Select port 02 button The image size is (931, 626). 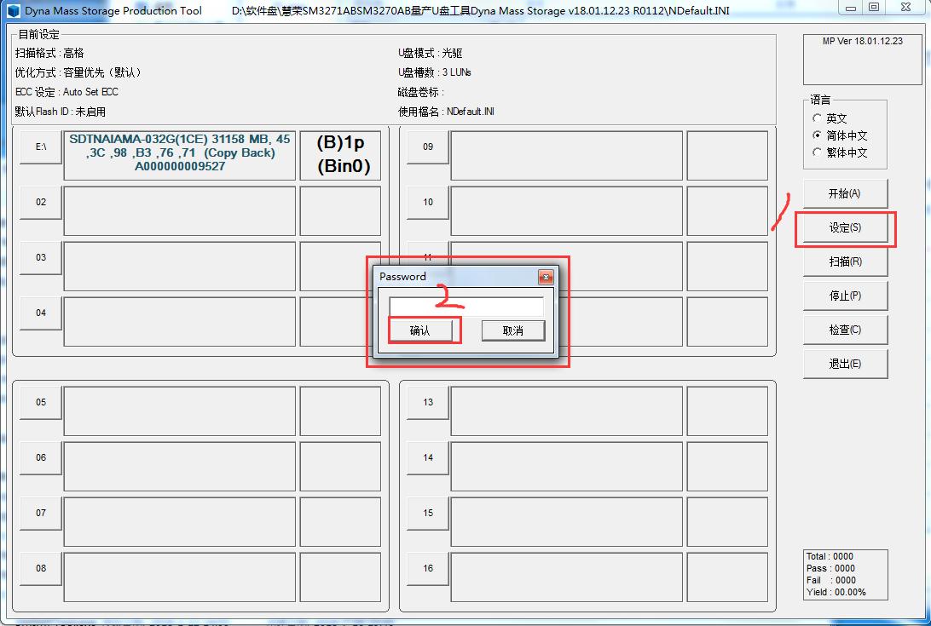tap(41, 203)
